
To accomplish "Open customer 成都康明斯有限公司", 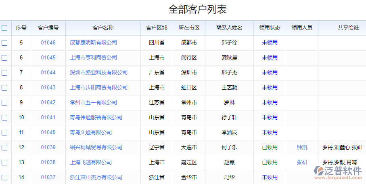I will [x=93, y=42].
